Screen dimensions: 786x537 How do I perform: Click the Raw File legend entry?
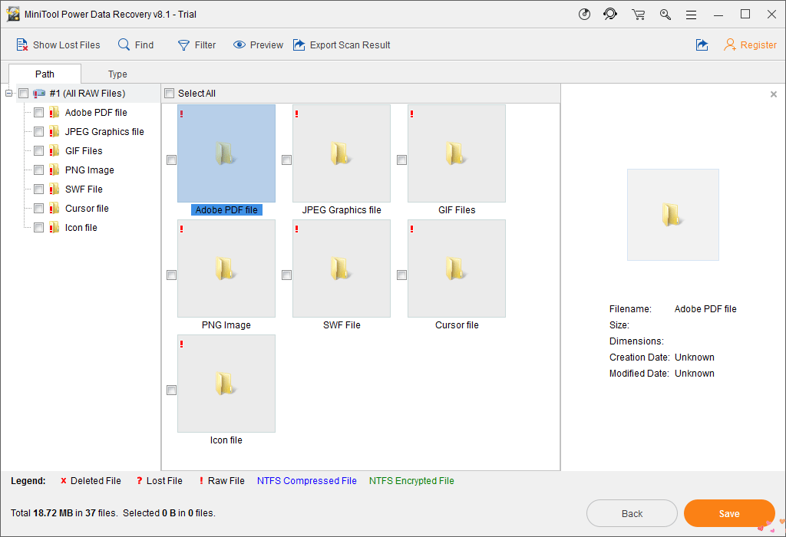pos(222,480)
